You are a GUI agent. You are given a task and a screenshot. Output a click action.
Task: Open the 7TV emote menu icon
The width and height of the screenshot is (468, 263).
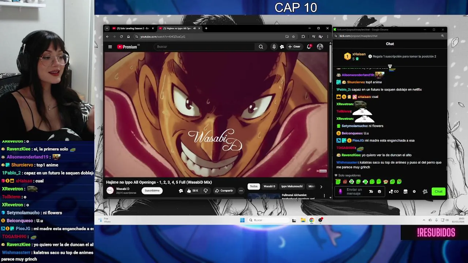pos(371,192)
